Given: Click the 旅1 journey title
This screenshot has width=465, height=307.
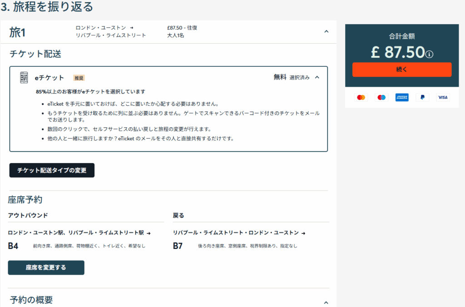Looking at the screenshot, I should click(x=17, y=32).
